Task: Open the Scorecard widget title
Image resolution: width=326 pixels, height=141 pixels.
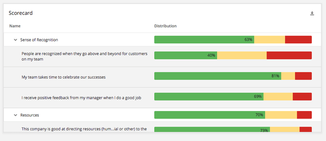Action: tap(21, 13)
